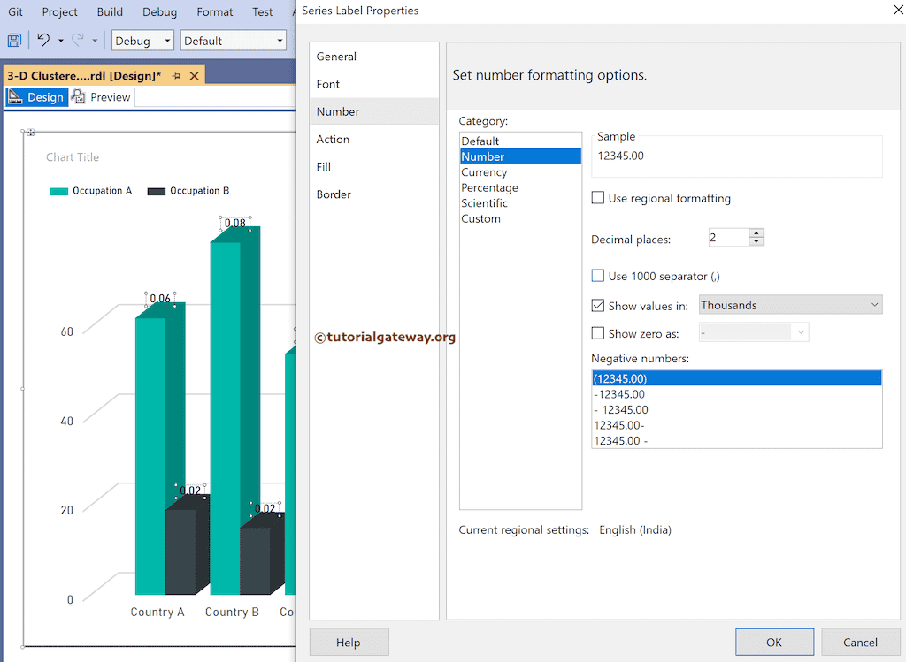Open the Test menu
This screenshot has width=906, height=662.
[x=262, y=11]
